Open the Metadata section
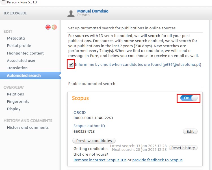This screenshot has width=212, height=170. point(16,38)
